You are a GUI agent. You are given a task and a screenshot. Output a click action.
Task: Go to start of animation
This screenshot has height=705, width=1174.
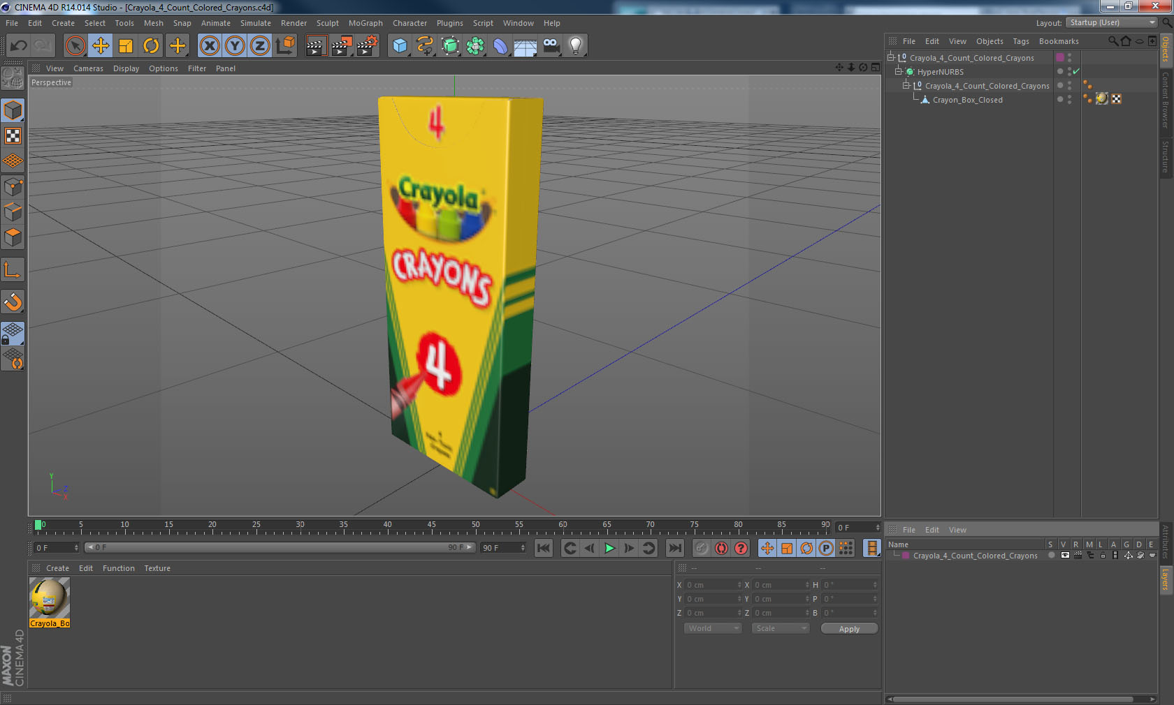pos(544,549)
